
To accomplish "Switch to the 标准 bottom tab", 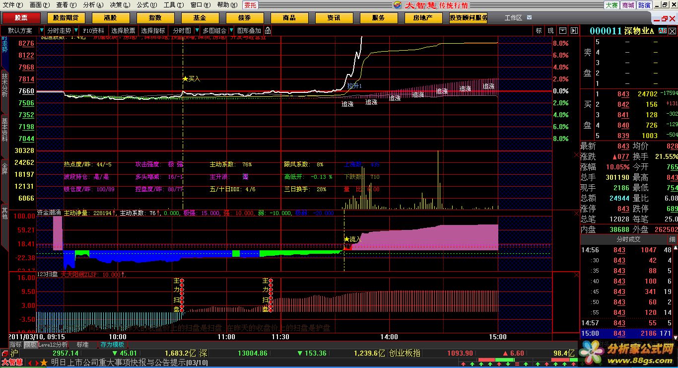I will pos(82,344).
